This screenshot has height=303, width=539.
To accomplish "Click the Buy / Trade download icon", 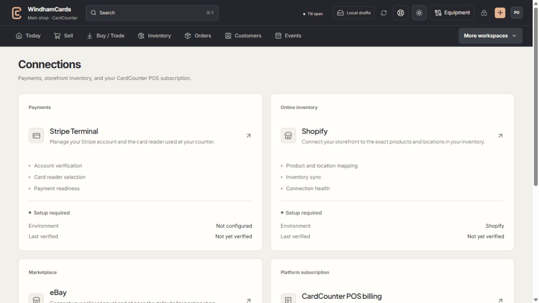I will tap(89, 36).
